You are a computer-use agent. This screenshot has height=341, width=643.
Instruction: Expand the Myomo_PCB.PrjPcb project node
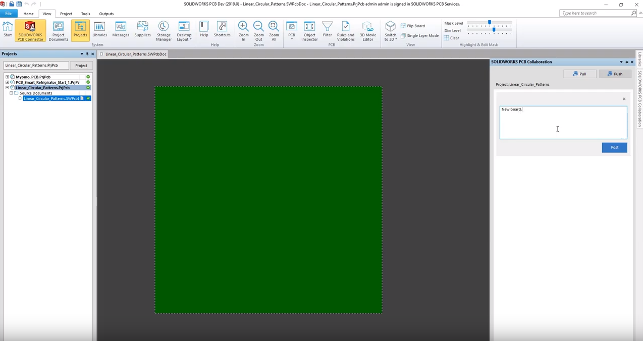click(7, 77)
